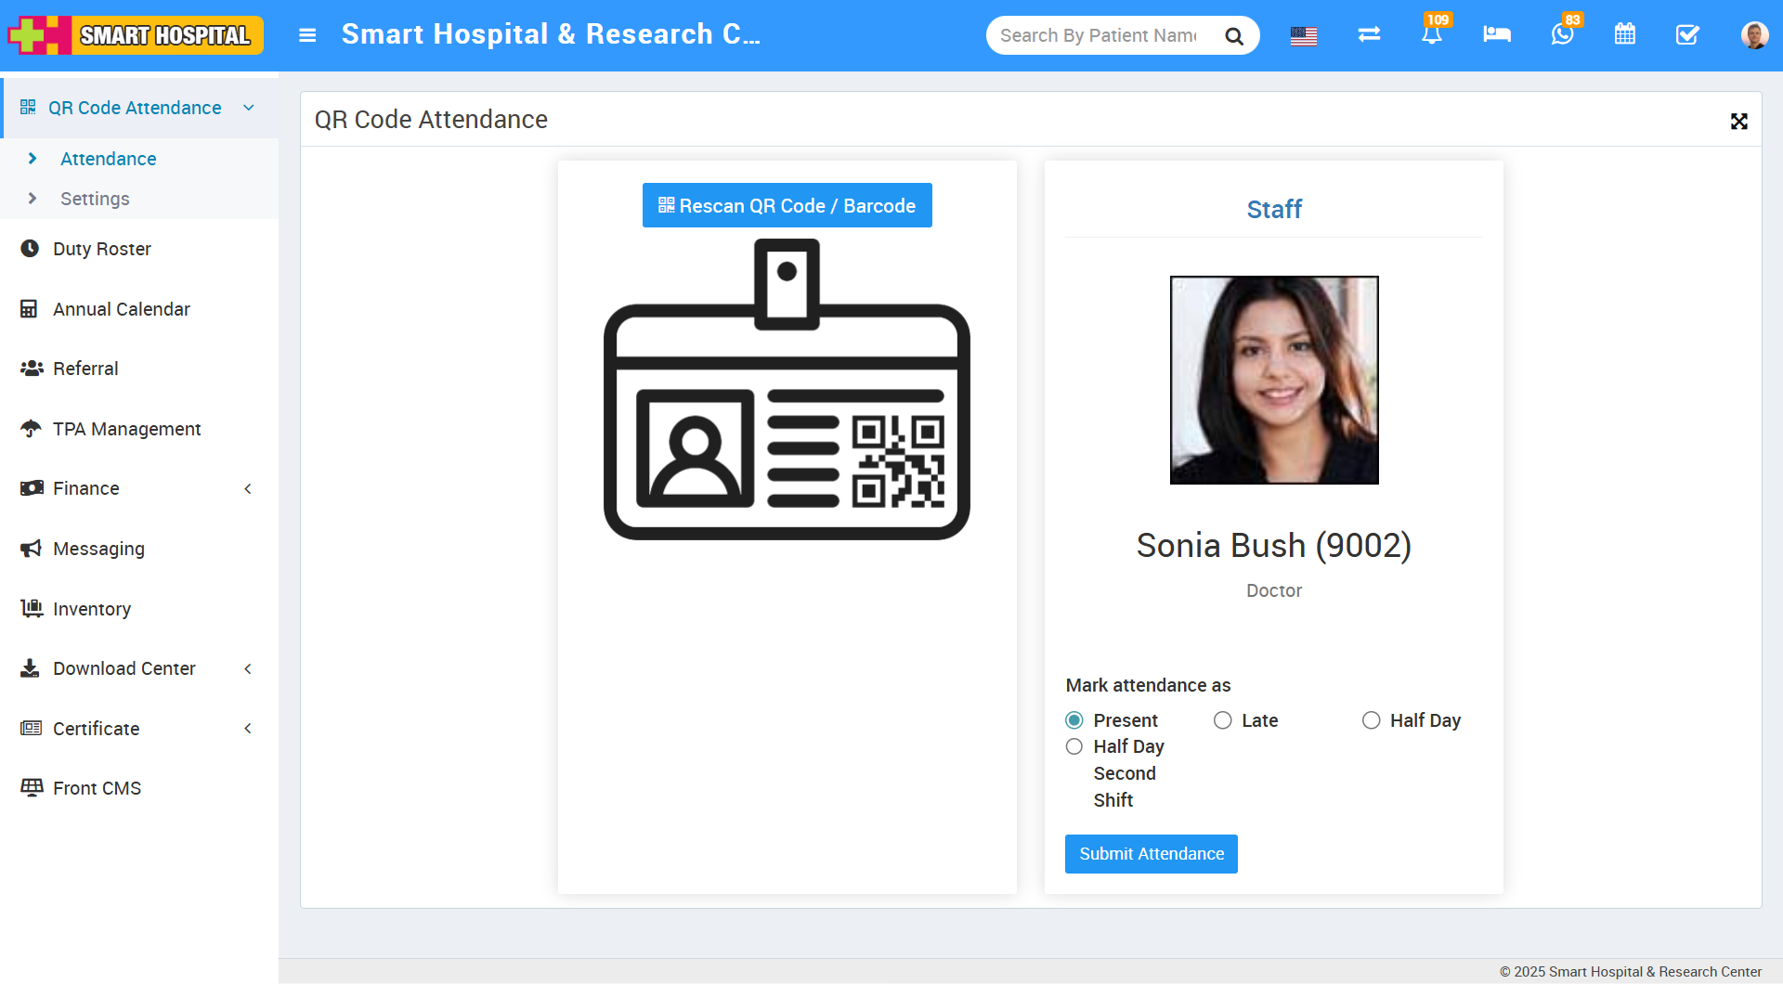Open the task checklist icon in header
The height and width of the screenshot is (984, 1783).
pyautogui.click(x=1687, y=34)
